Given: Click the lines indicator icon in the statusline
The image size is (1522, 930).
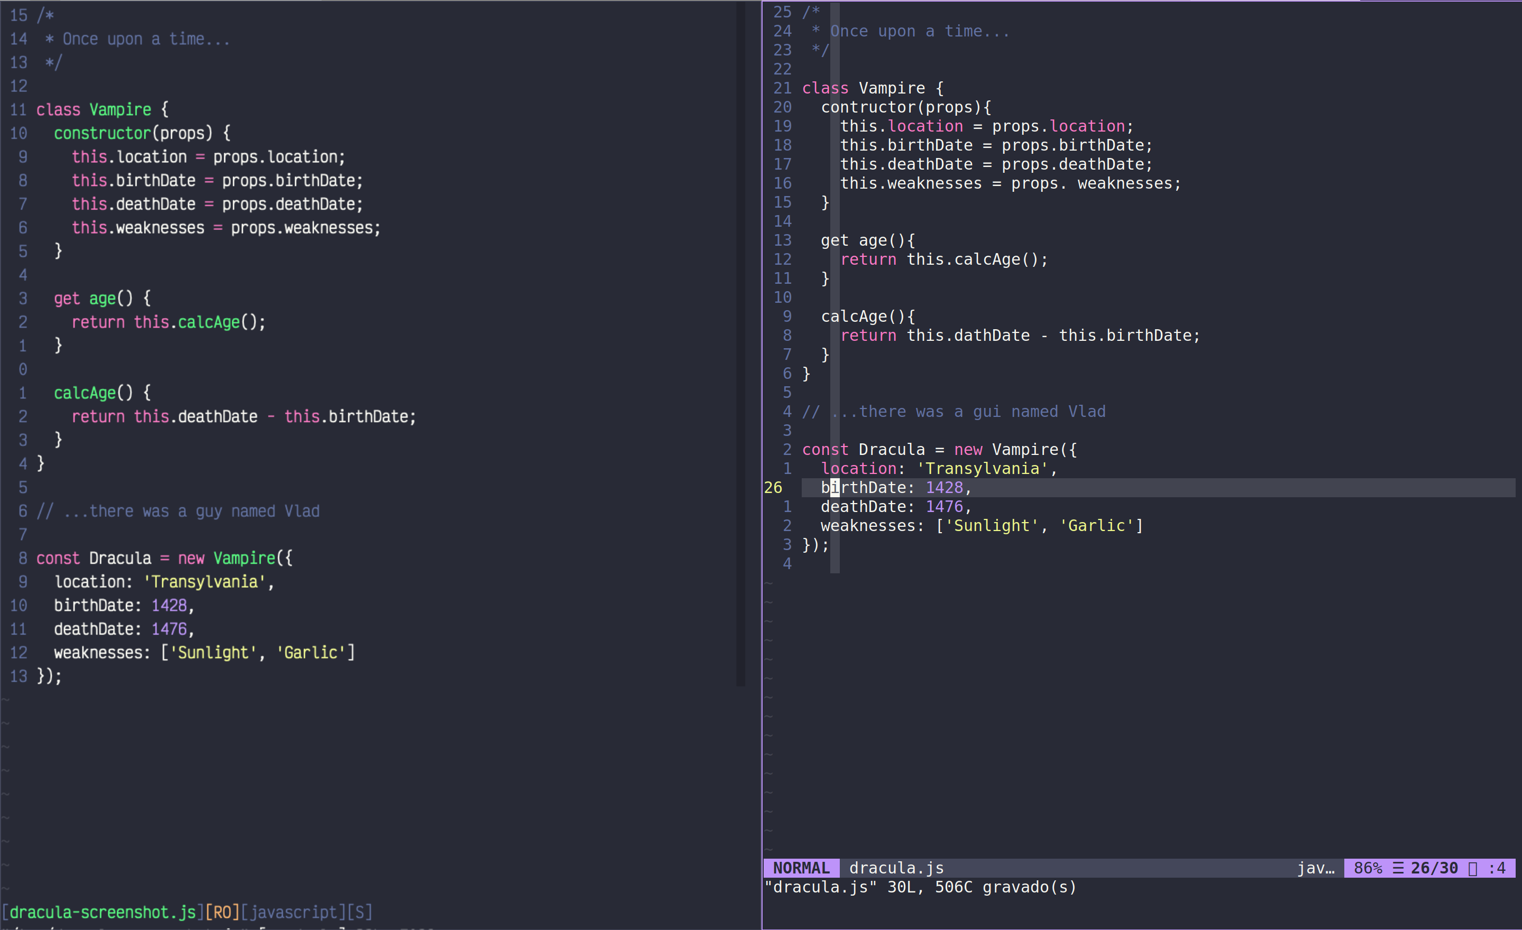Looking at the screenshot, I should click(1397, 868).
